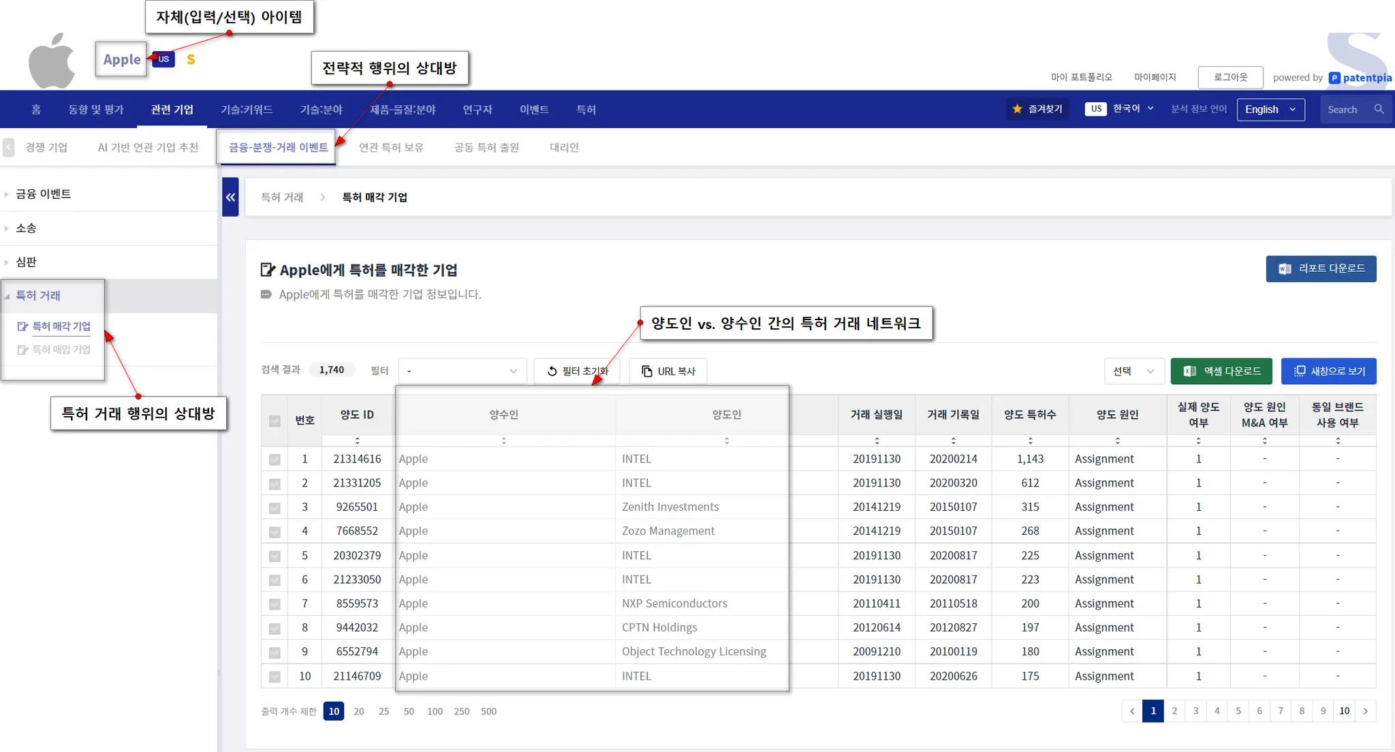Click the orange S badge icon
The height and width of the screenshot is (752, 1395).
[x=191, y=60]
